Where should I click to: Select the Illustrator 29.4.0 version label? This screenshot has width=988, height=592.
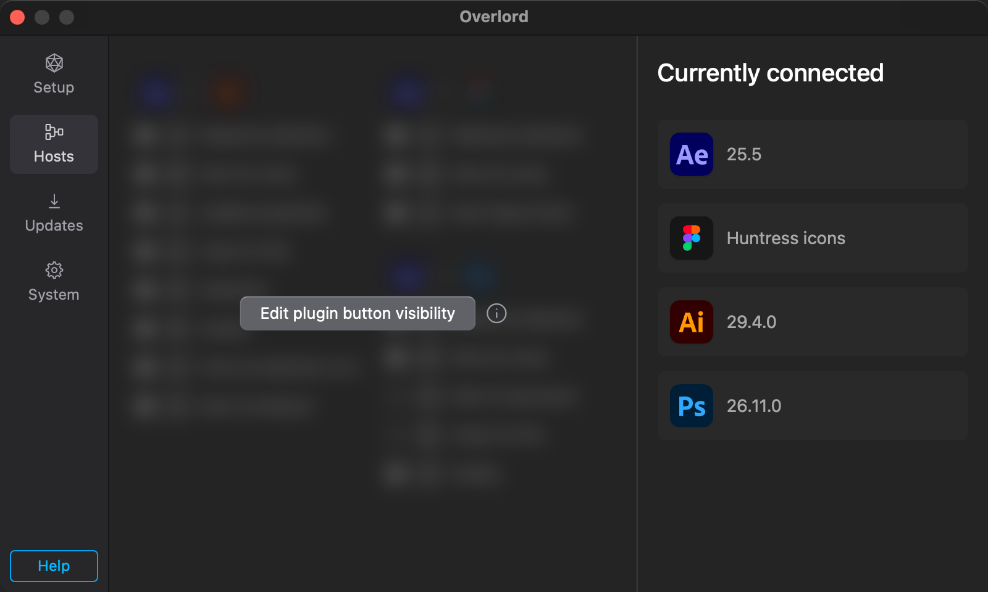(x=751, y=322)
